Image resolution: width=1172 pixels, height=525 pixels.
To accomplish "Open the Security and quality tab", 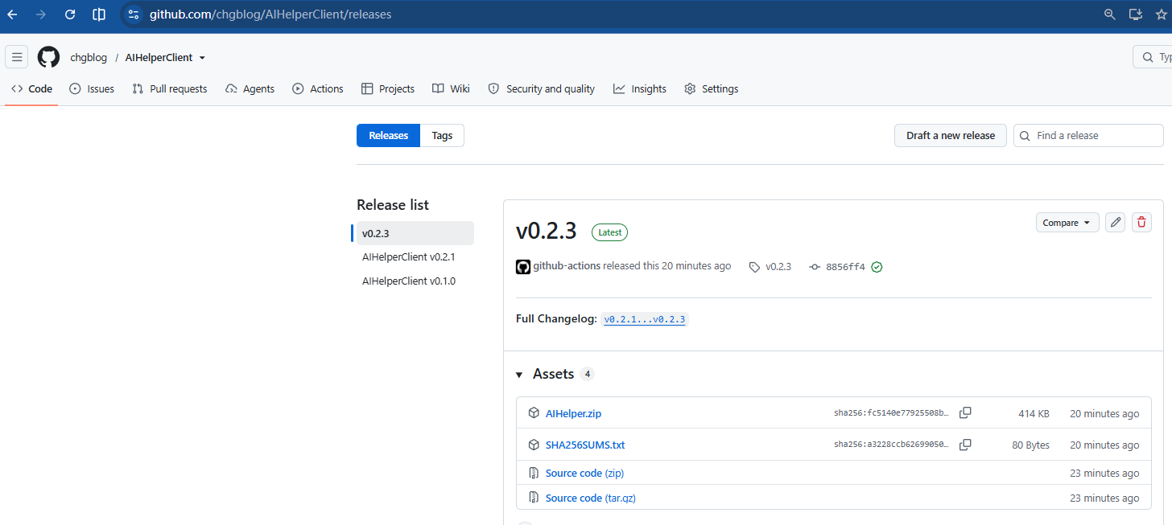I will click(542, 89).
